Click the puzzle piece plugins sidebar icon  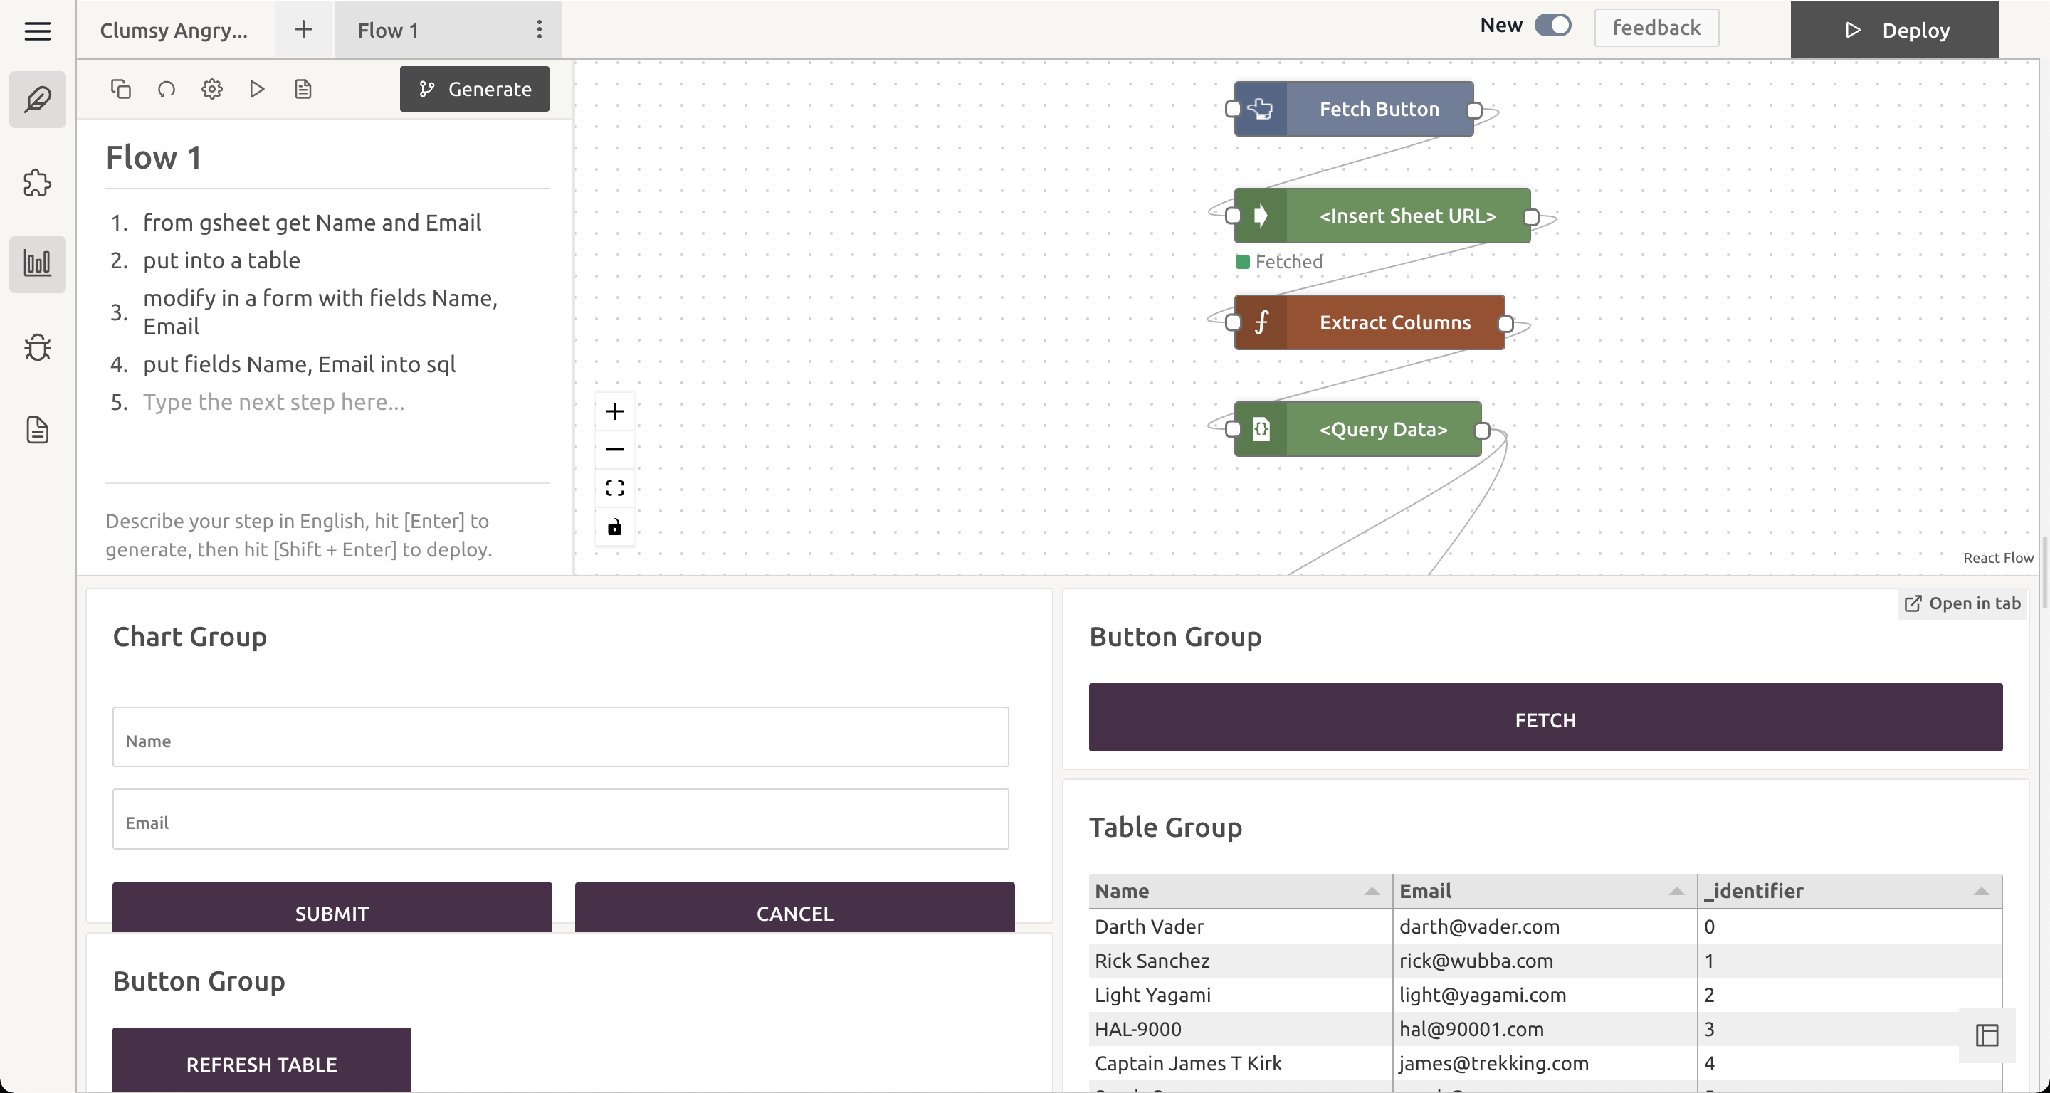(x=38, y=182)
